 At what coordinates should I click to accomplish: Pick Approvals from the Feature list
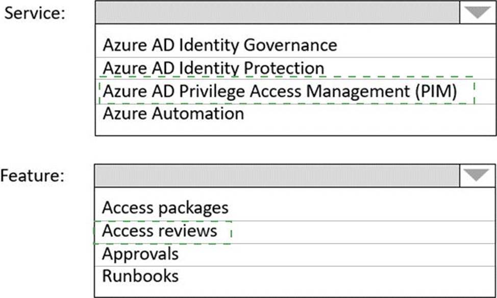pos(140,253)
